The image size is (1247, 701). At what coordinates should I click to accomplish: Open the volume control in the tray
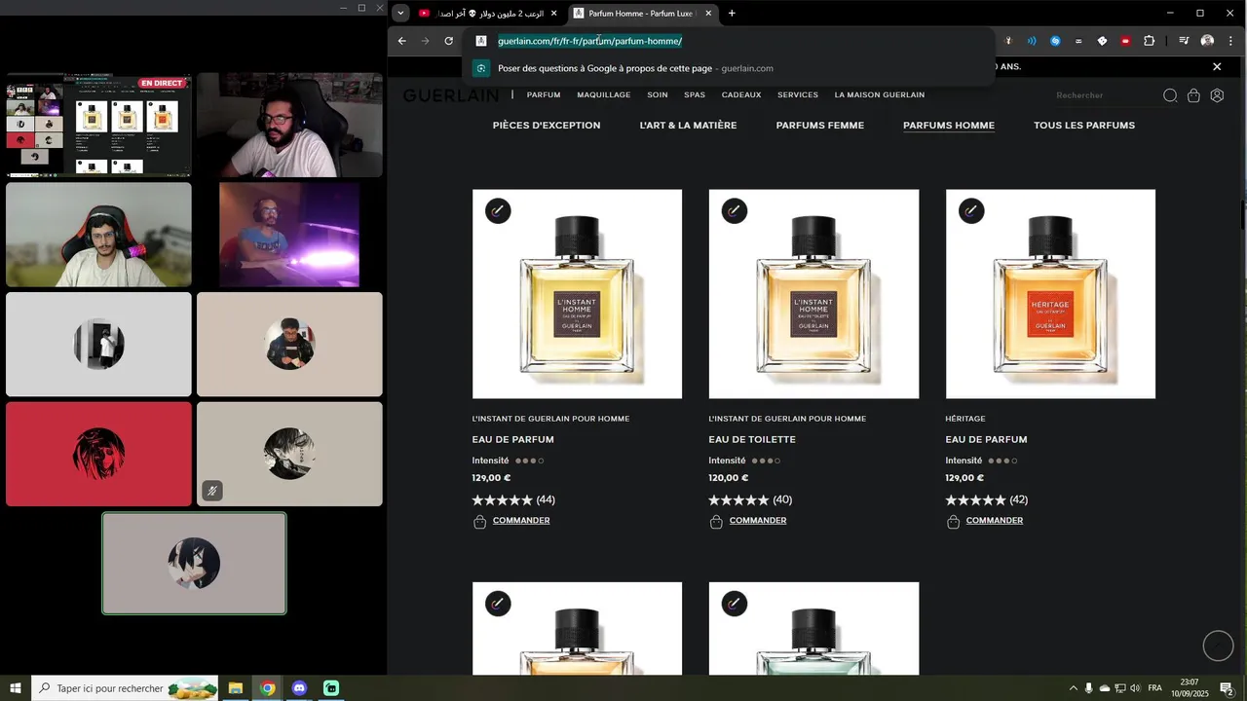pos(1135,688)
